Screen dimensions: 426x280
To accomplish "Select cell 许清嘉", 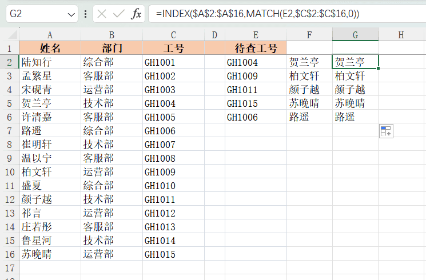I will tap(50, 117).
